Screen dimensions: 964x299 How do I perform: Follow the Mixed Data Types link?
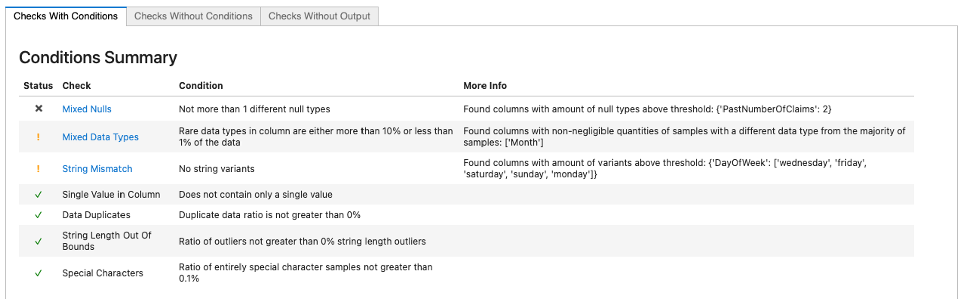click(x=100, y=137)
